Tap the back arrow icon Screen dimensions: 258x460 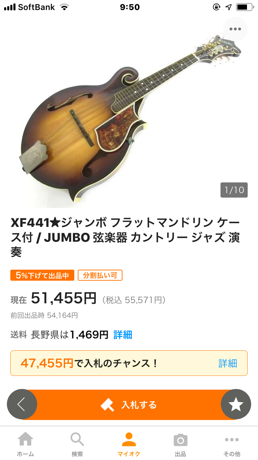click(x=22, y=404)
